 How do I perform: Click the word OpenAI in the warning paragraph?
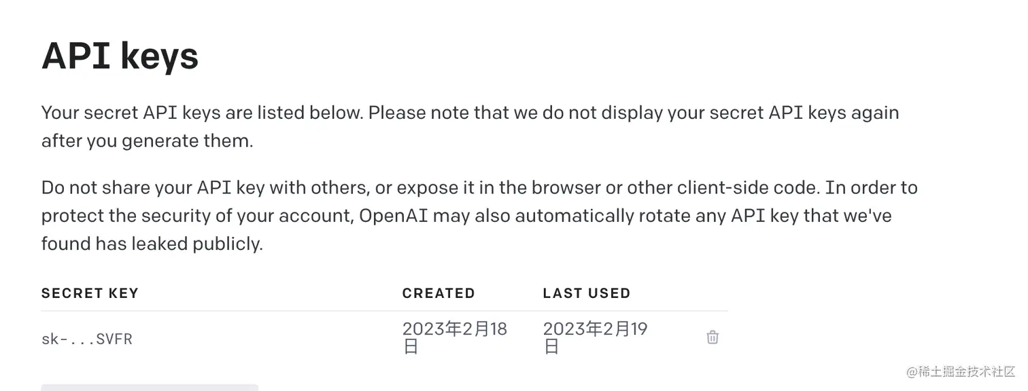394,216
